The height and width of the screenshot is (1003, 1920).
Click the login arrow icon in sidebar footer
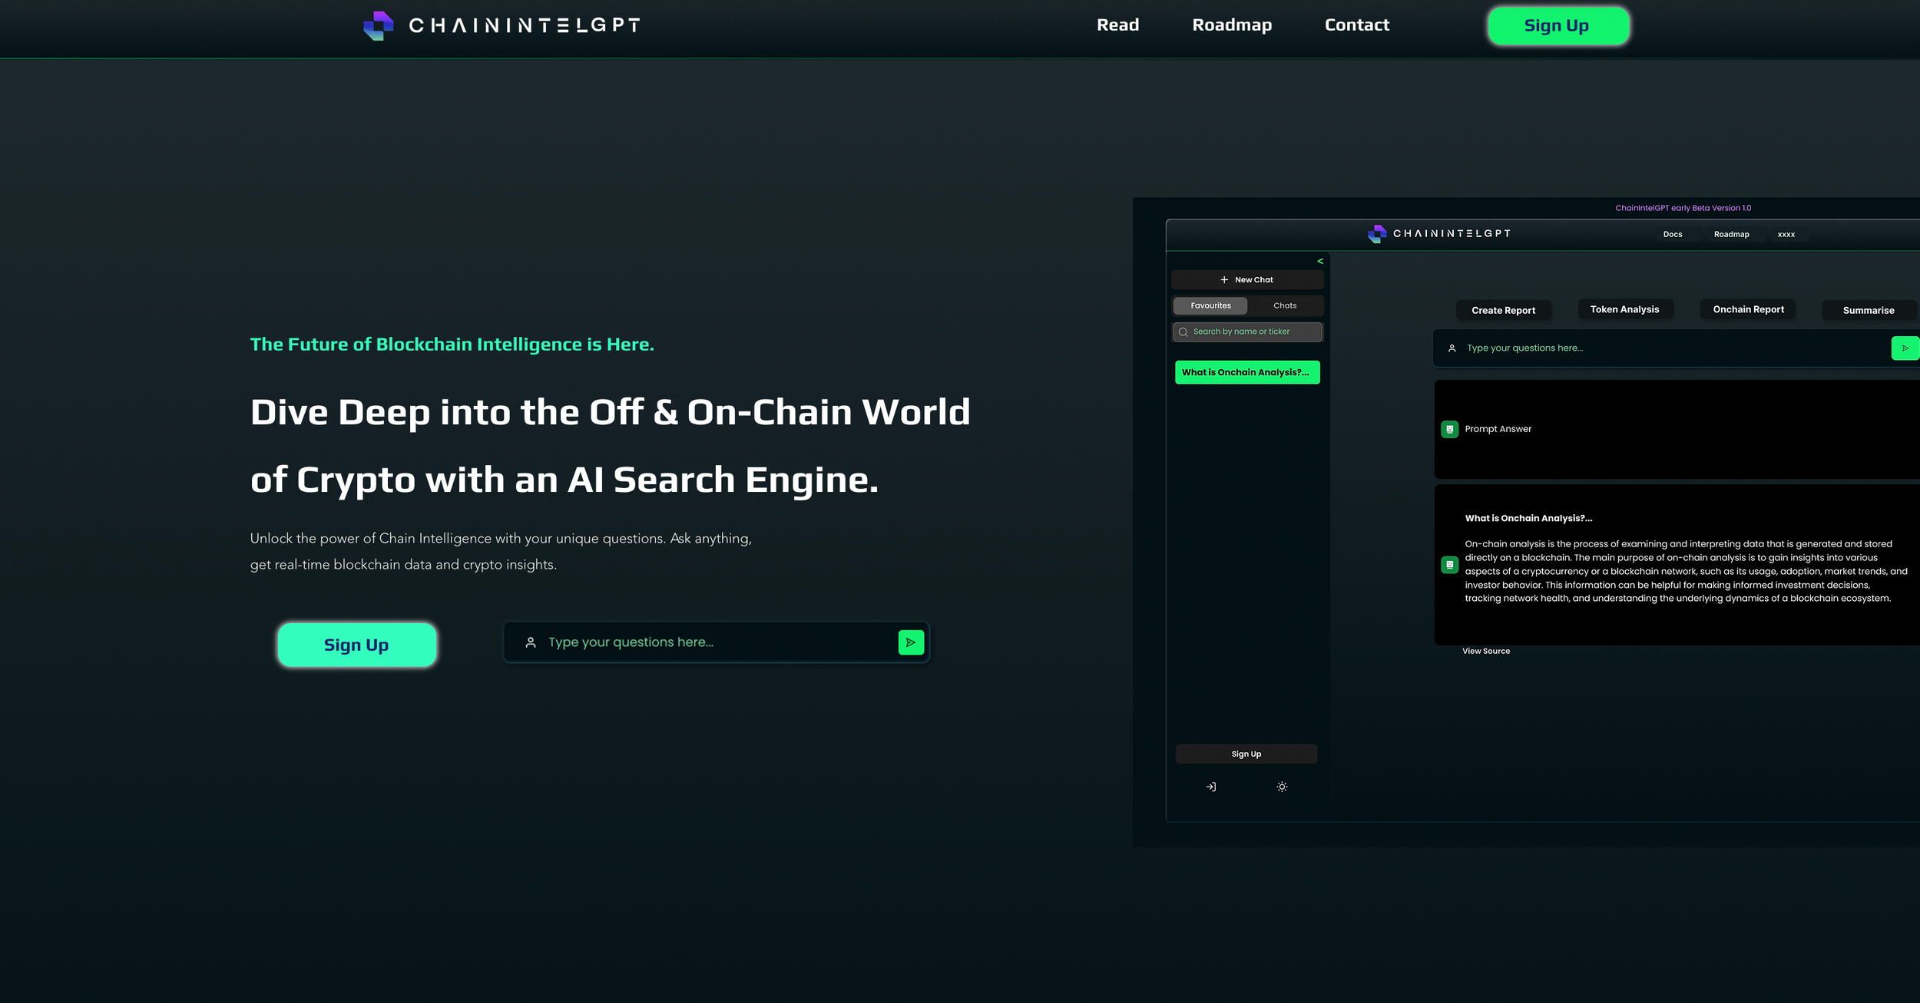click(1211, 787)
